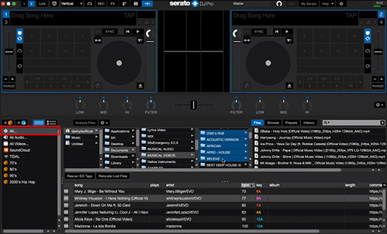Open the REC recording panel
The height and width of the screenshot is (234, 387).
click(101, 4)
